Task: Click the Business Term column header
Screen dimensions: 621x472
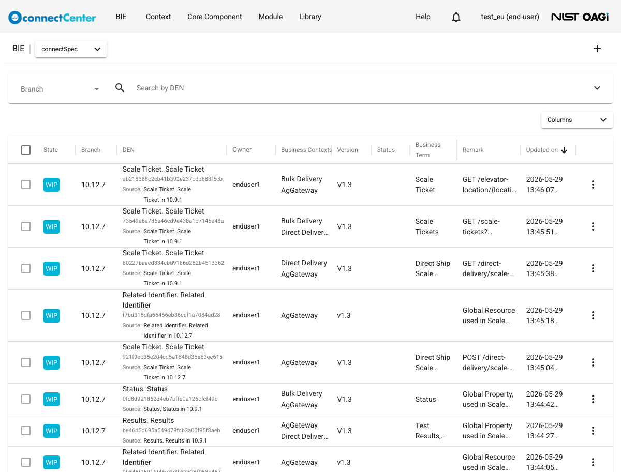Action: click(428, 150)
